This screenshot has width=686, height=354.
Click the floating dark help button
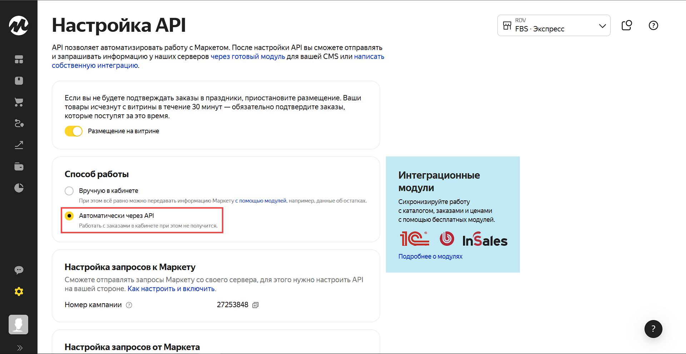coord(653,329)
